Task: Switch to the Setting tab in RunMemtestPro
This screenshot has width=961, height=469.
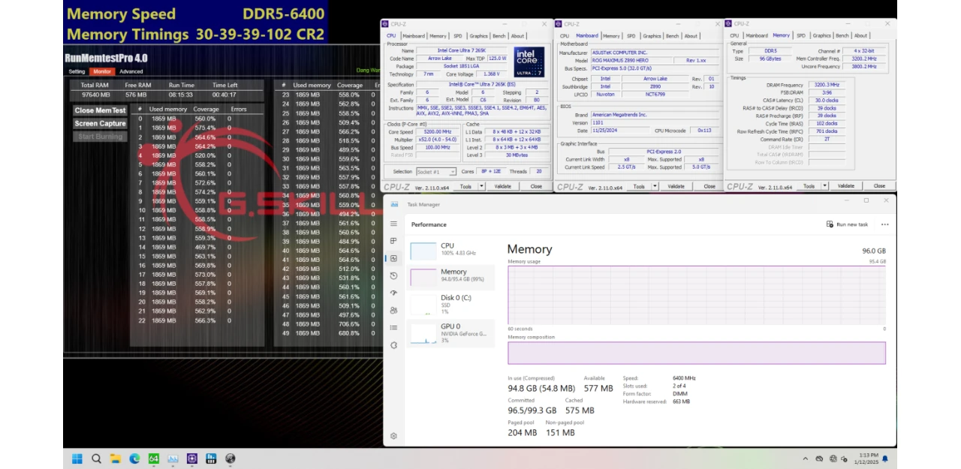Action: [x=77, y=71]
